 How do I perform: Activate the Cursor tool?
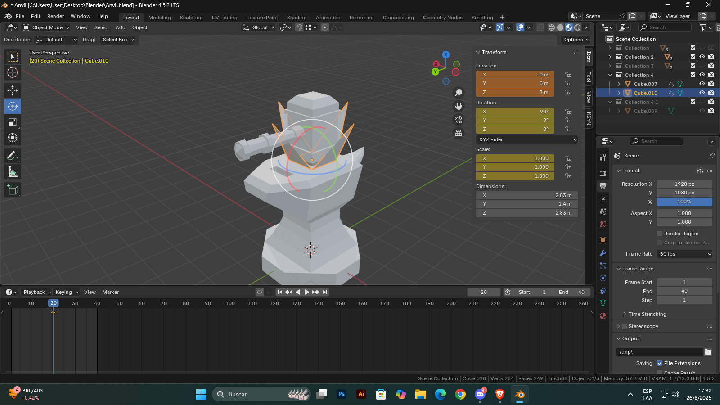[13, 72]
